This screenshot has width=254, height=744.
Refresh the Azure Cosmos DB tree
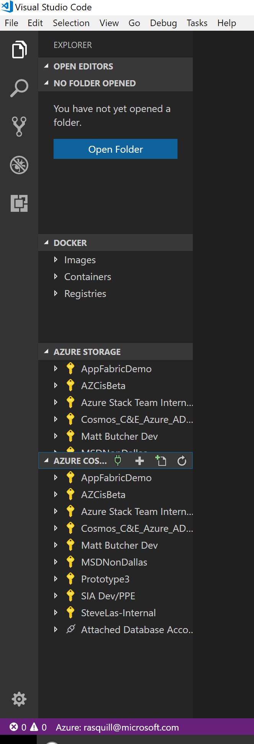click(182, 460)
